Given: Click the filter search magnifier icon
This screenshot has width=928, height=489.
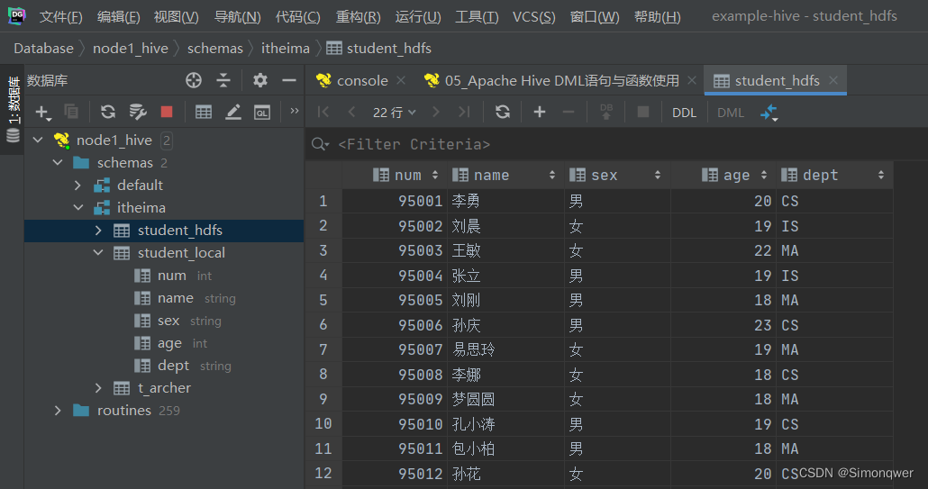Looking at the screenshot, I should 320,144.
